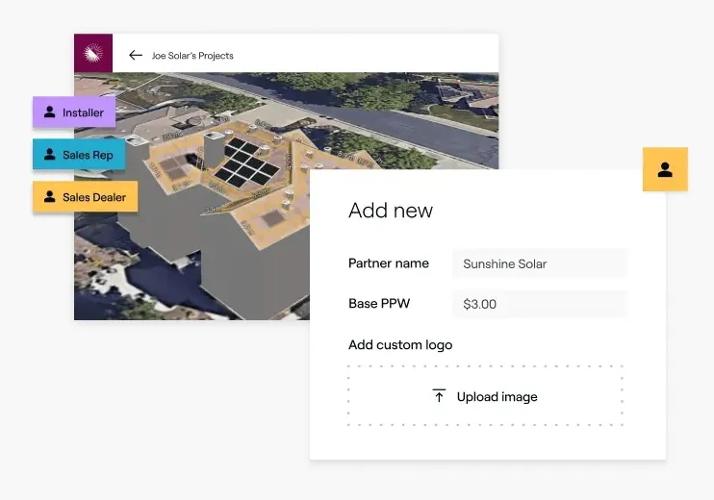Click the person icon on the Sales Rep badge
The width and height of the screenshot is (714, 500).
point(50,155)
